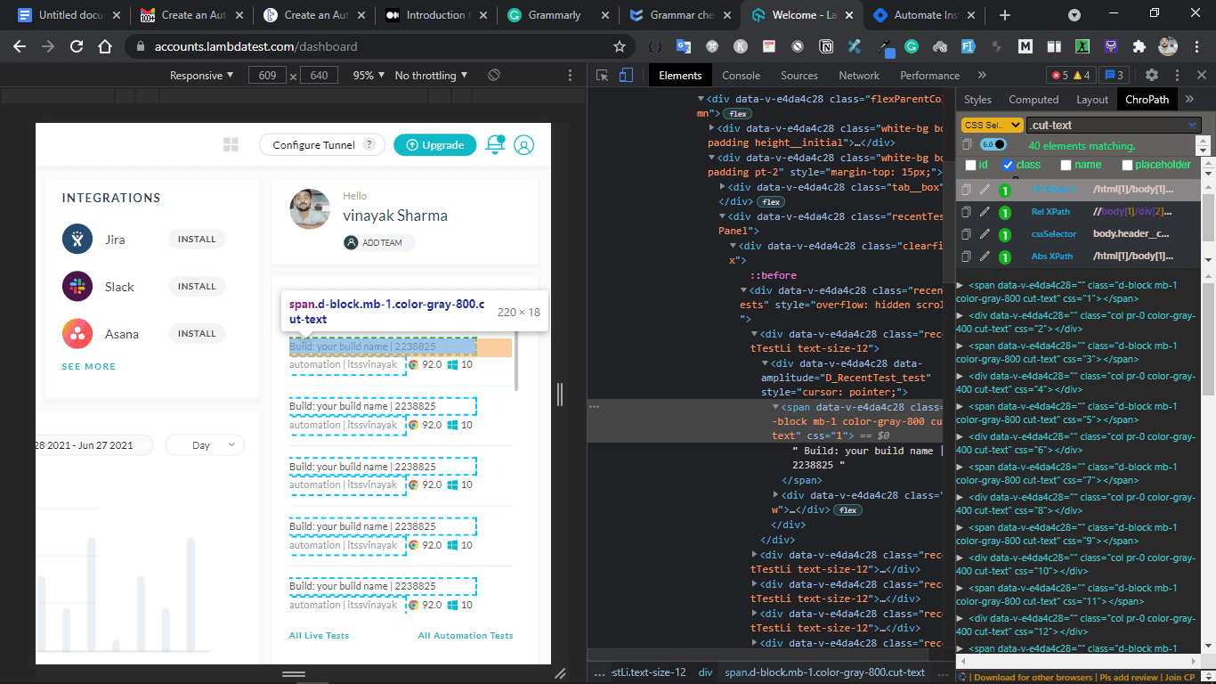Open the Day range dropdown
This screenshot has width=1216, height=684.
(x=205, y=445)
